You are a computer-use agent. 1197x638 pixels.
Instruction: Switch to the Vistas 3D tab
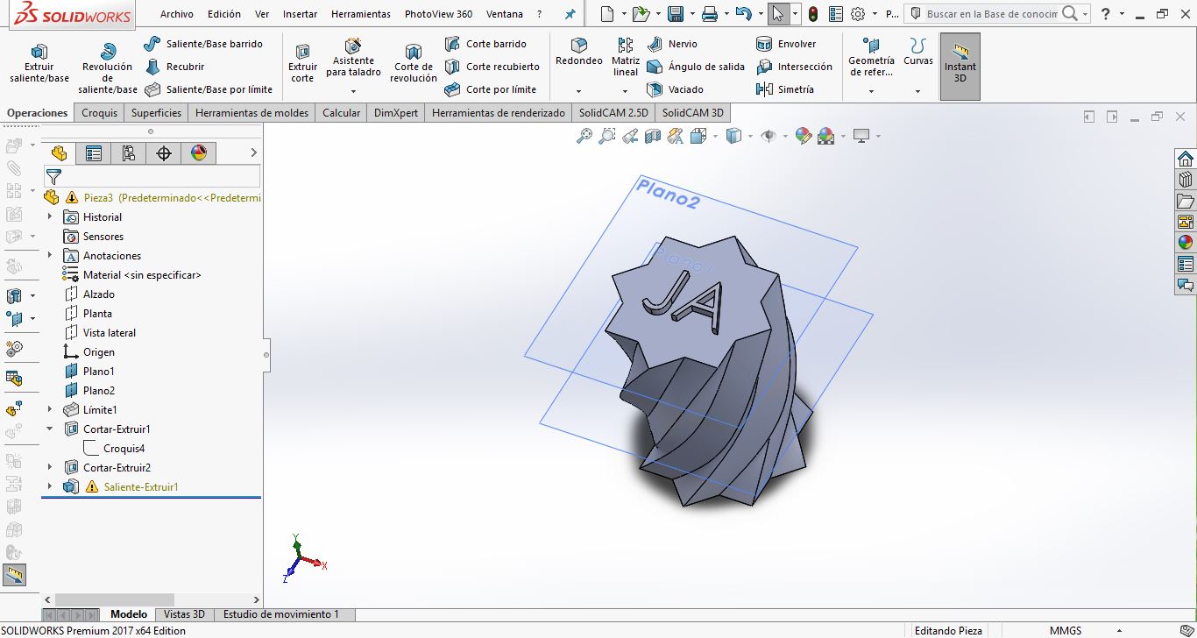[x=184, y=614]
